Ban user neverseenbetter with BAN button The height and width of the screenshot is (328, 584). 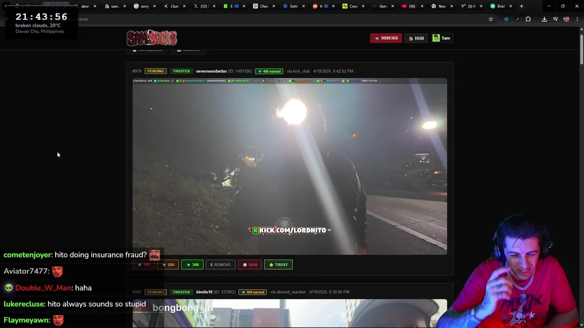click(250, 265)
